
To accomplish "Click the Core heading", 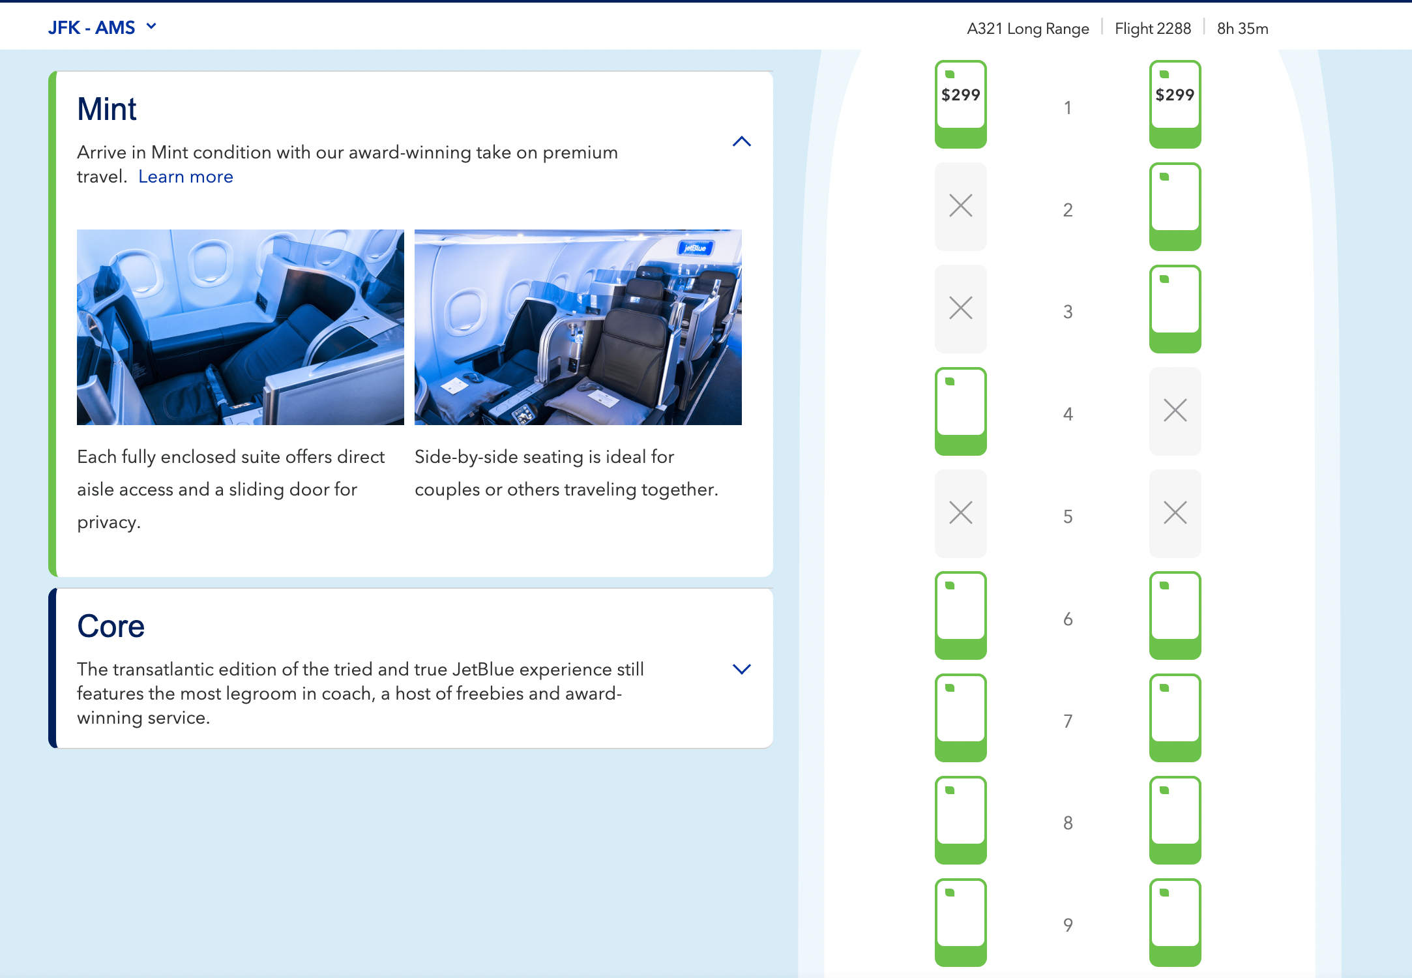I will tap(111, 626).
